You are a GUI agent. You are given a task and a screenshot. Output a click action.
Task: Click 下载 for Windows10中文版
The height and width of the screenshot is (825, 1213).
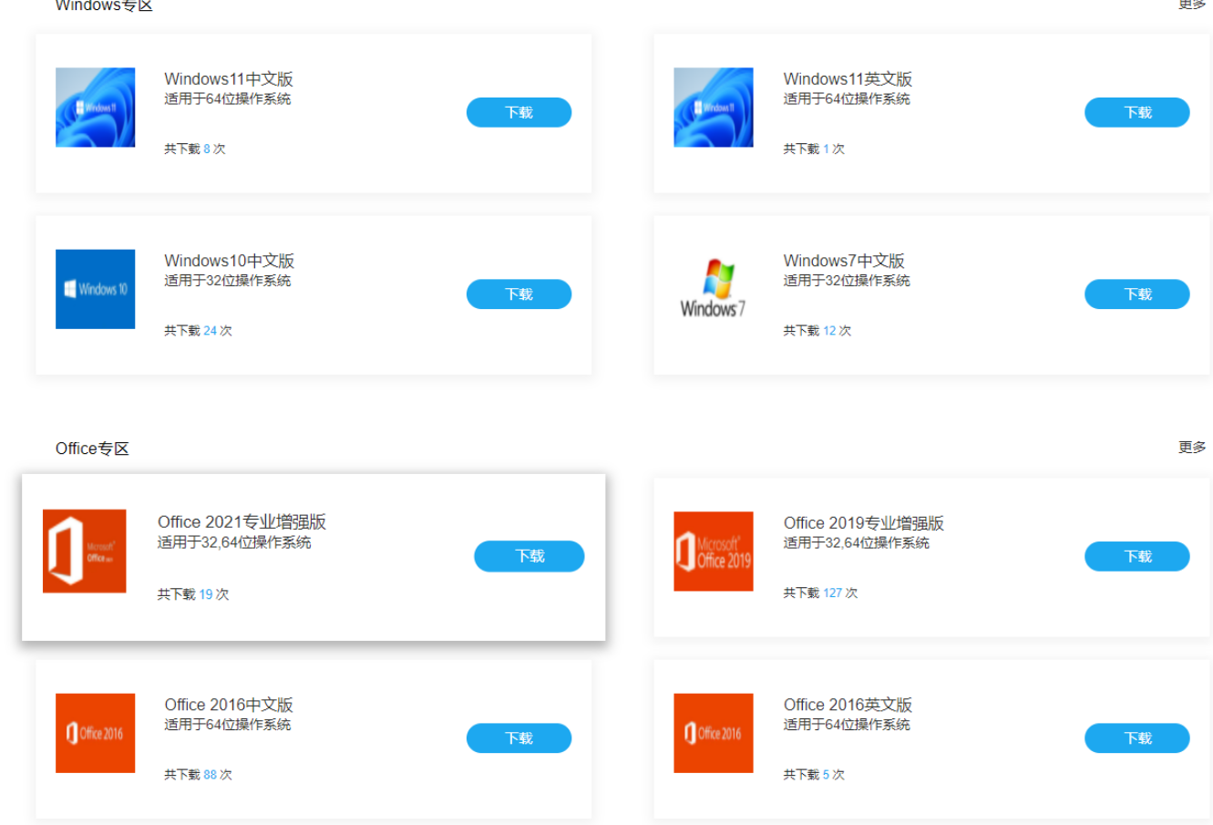point(519,294)
